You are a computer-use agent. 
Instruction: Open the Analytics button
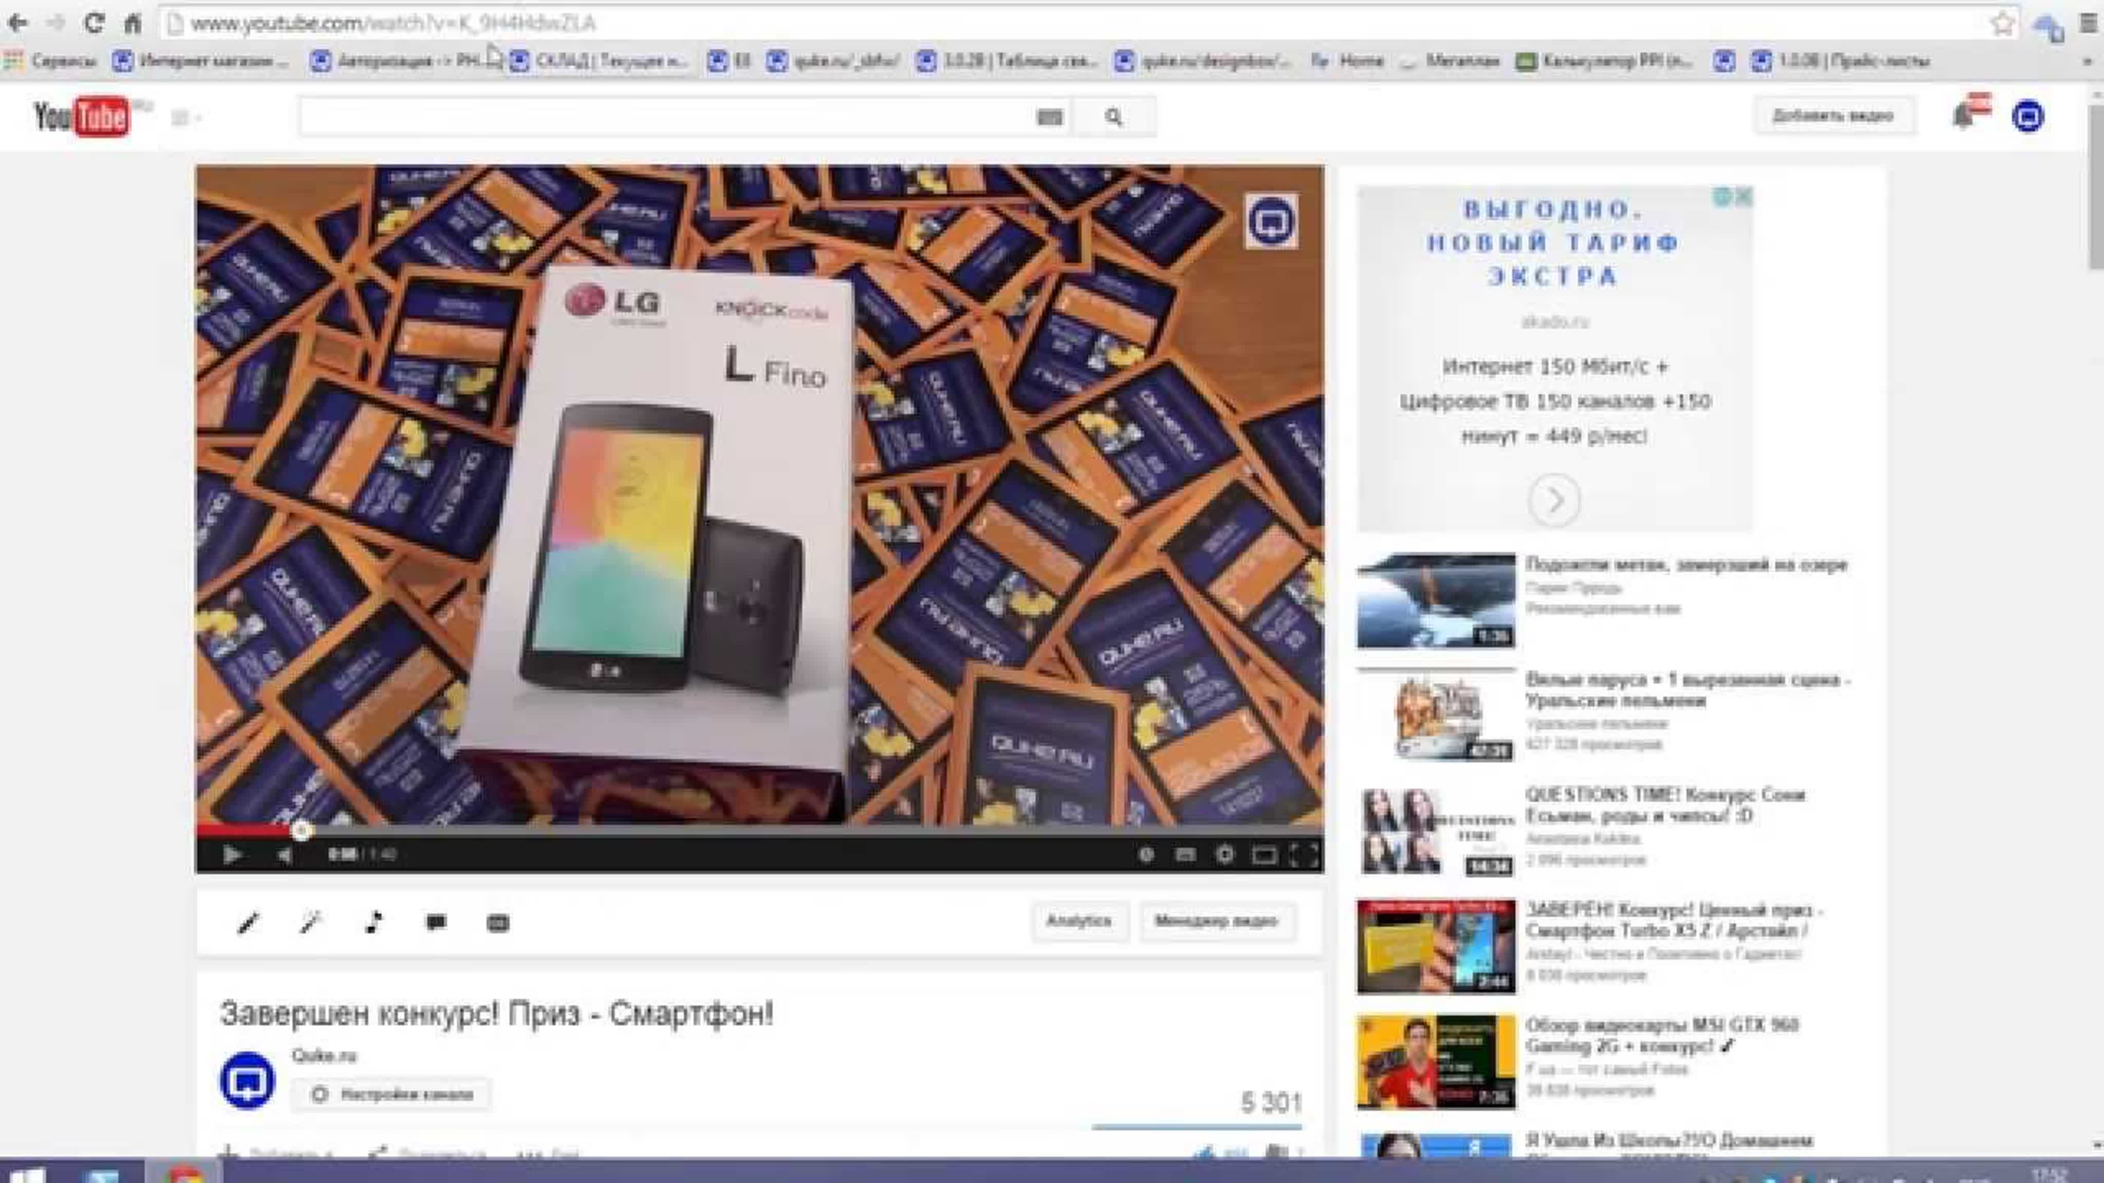pos(1079,921)
